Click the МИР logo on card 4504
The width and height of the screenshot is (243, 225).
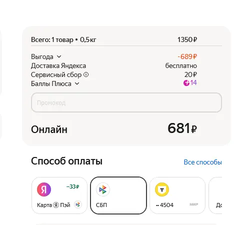(193, 204)
